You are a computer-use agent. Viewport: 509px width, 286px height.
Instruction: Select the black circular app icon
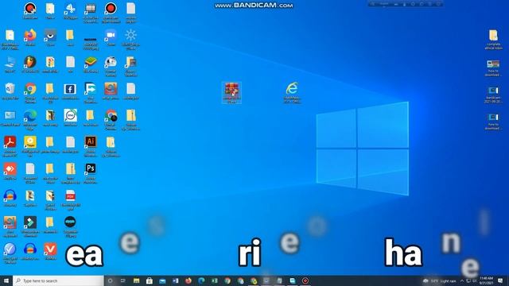pyautogui.click(x=70, y=227)
